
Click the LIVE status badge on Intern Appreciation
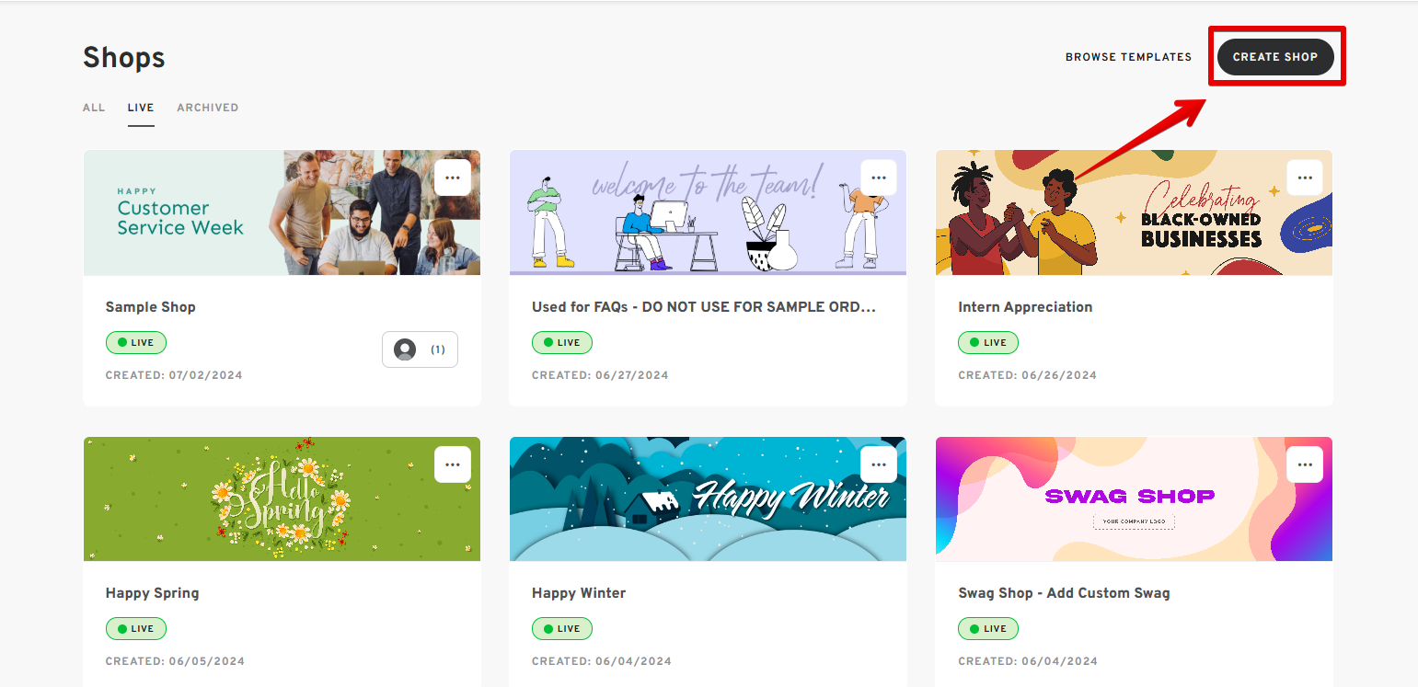(988, 343)
